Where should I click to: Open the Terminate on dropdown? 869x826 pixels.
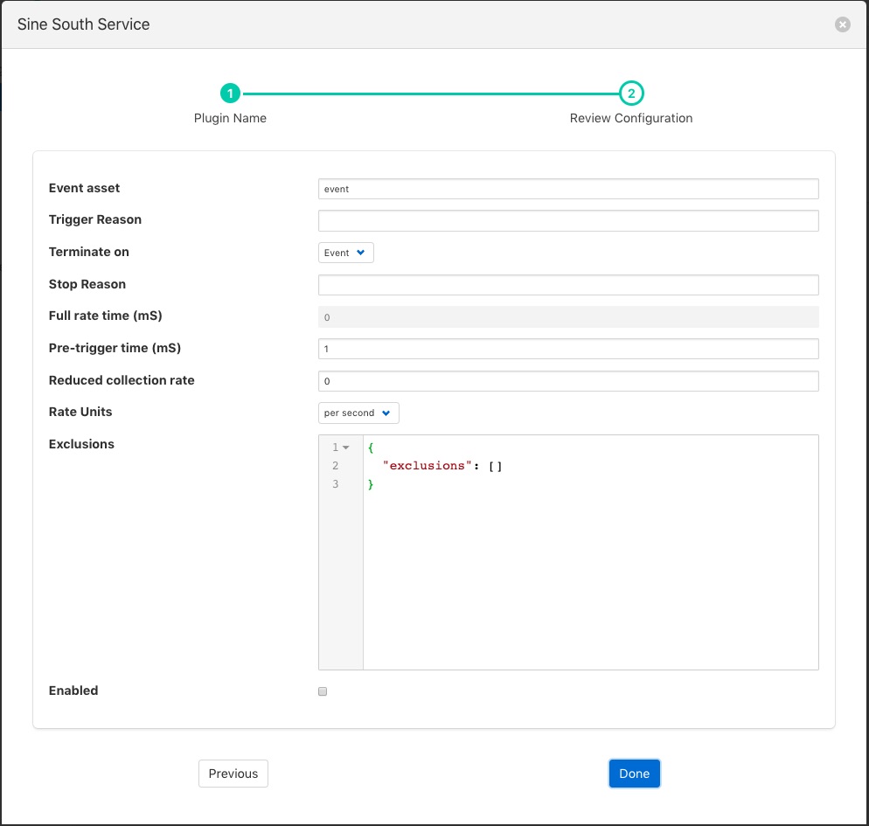[x=346, y=253]
